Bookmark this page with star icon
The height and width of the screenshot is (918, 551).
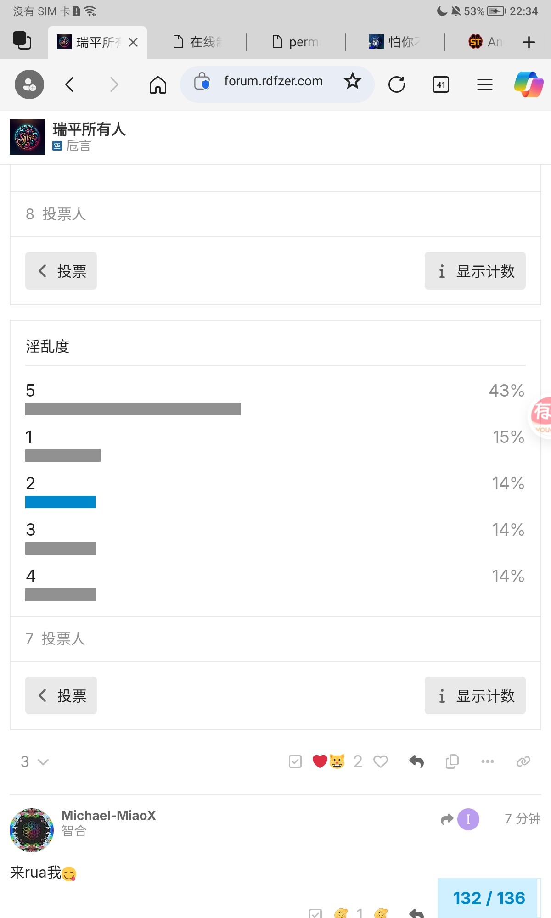click(x=353, y=81)
